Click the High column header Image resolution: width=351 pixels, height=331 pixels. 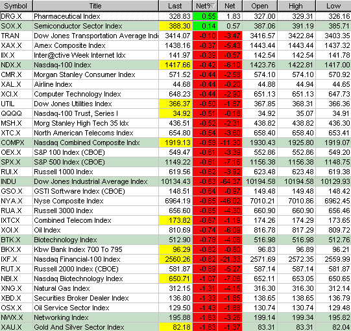click(x=297, y=6)
